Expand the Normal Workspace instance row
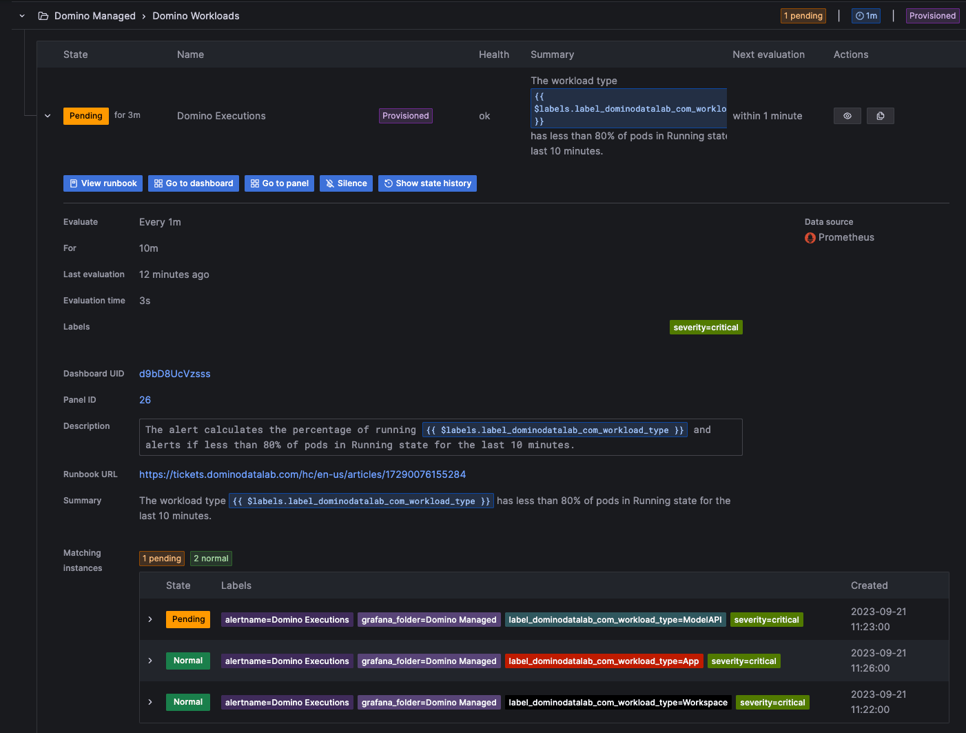966x733 pixels. pos(150,702)
